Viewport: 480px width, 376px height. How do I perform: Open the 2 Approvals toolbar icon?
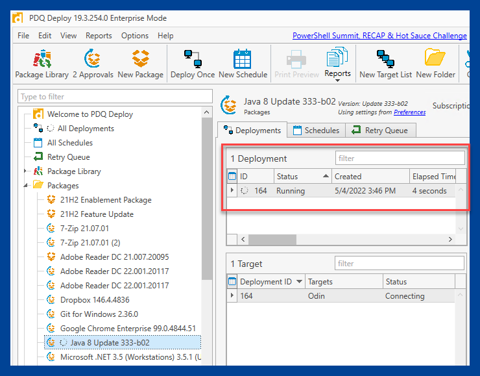[x=93, y=64]
